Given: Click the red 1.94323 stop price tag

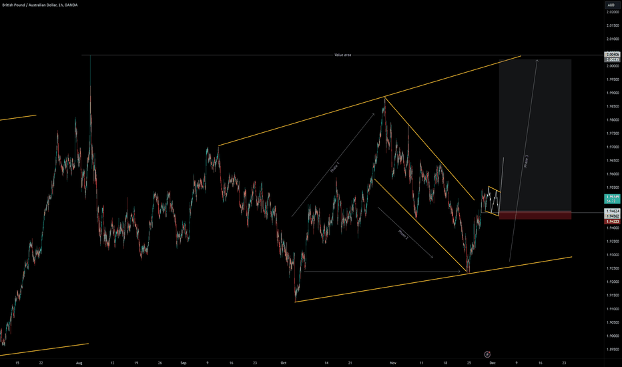Looking at the screenshot, I should pos(613,222).
